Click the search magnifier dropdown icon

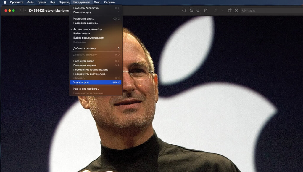pos(244,11)
